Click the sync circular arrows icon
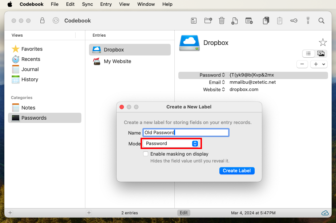The image size is (336, 223). point(56,21)
